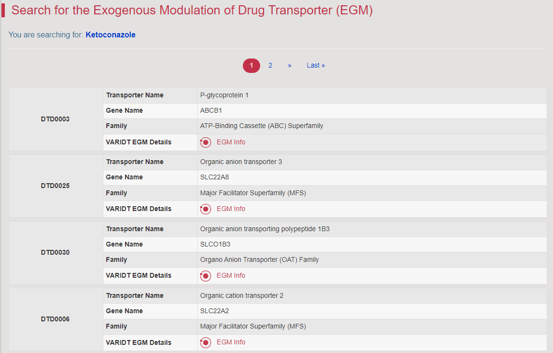Image resolution: width=553 pixels, height=353 pixels.
Task: Click the EGM Info icon for SLC22A8
Action: pos(206,209)
